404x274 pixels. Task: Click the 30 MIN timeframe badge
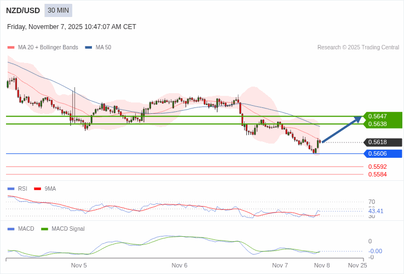pos(58,10)
